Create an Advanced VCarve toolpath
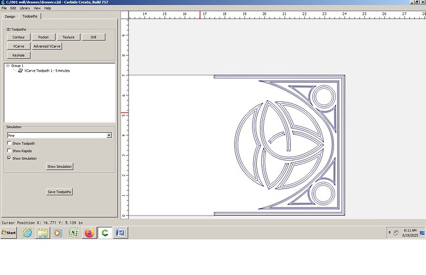The width and height of the screenshot is (426, 275). coord(47,46)
